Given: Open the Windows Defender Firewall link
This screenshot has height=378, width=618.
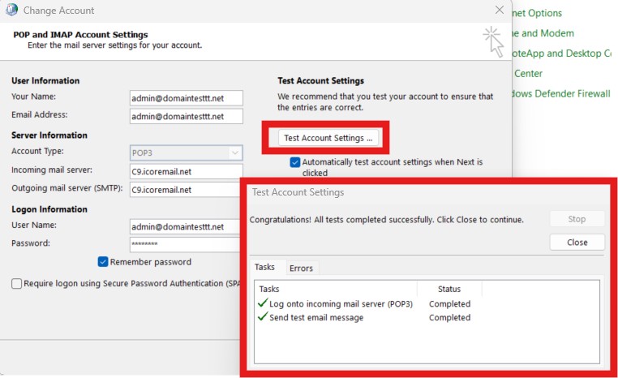Looking at the screenshot, I should click(x=560, y=94).
